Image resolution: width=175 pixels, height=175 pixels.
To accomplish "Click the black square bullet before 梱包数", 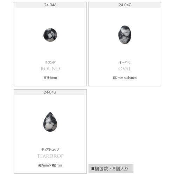I will tap(93, 169).
